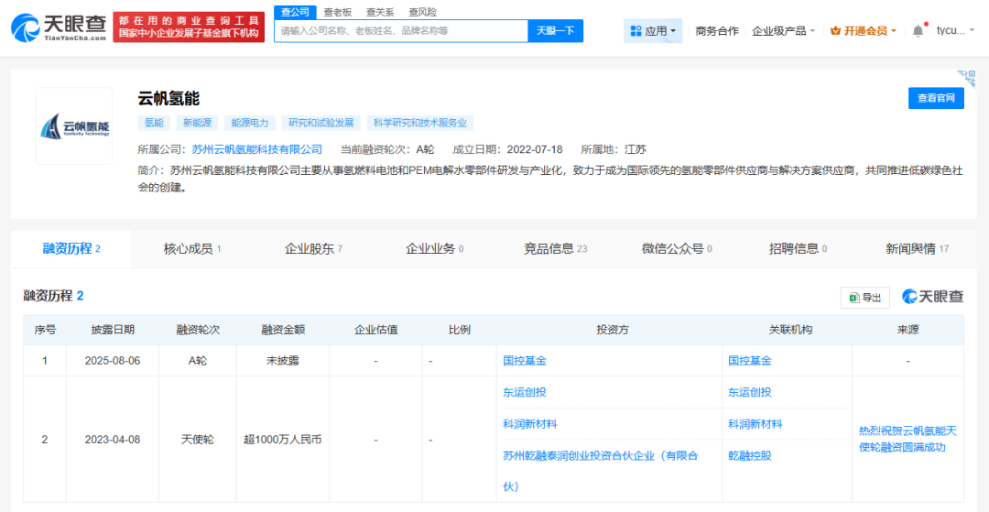Screen dimensions: 989x512
Task: Open the 热烈祝贺云帆氢能天使轮融资圆满成功 source link
Action: click(908, 439)
